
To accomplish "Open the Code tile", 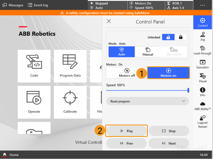I will coord(34,66).
